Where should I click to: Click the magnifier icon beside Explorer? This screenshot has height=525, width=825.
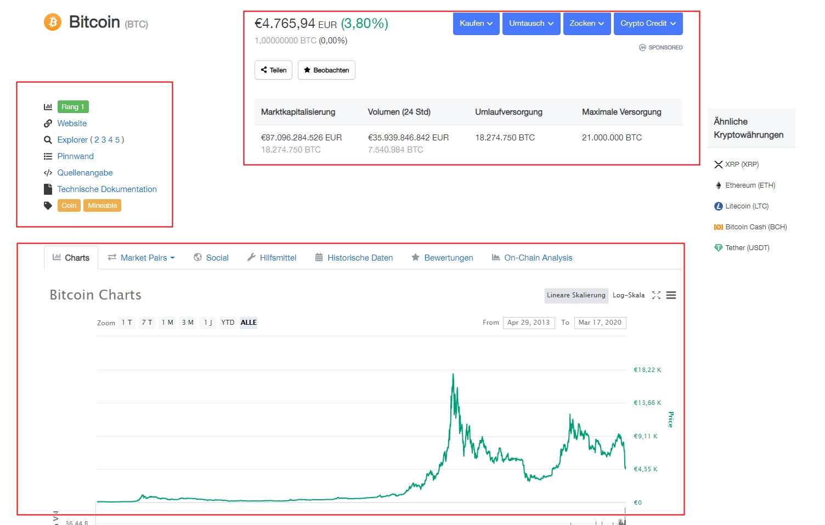(48, 140)
